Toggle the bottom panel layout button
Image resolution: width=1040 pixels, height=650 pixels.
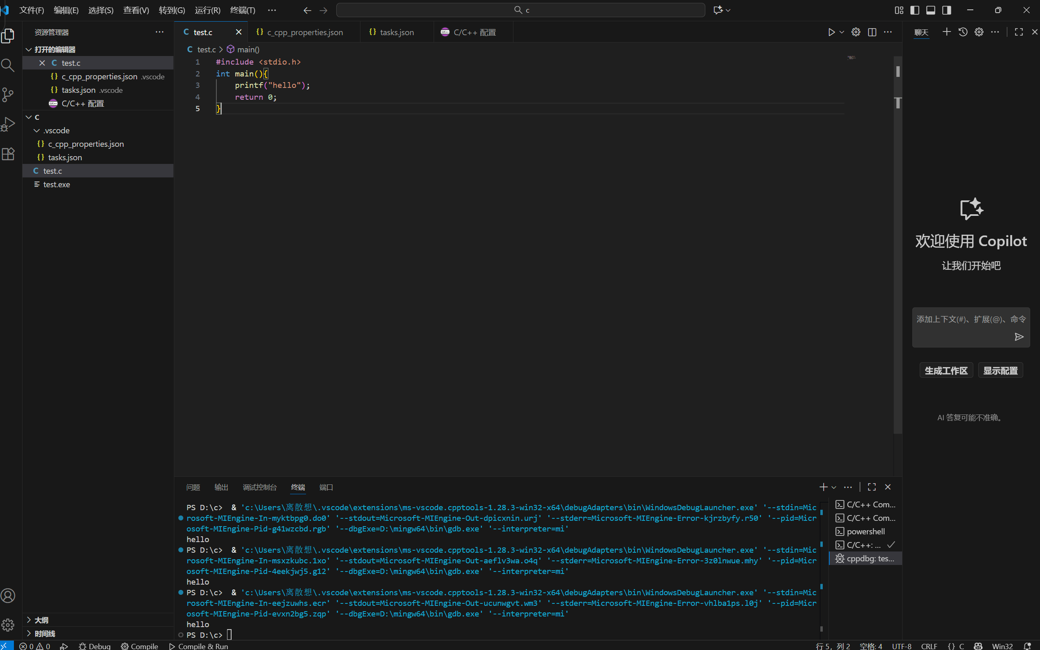(930, 10)
